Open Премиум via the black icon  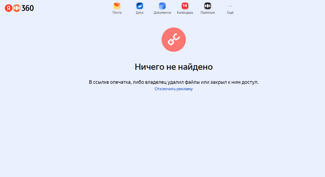click(208, 6)
